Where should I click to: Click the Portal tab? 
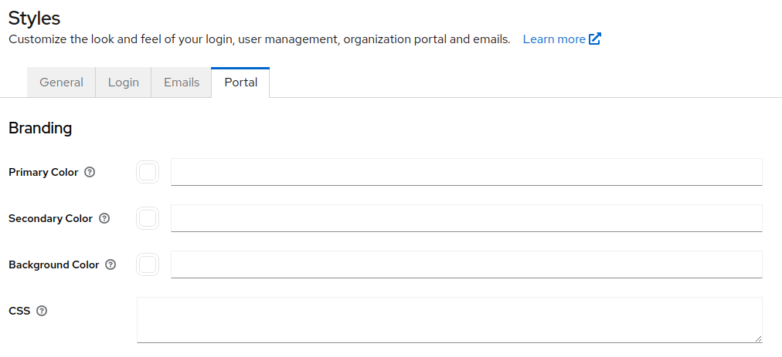[x=240, y=83]
